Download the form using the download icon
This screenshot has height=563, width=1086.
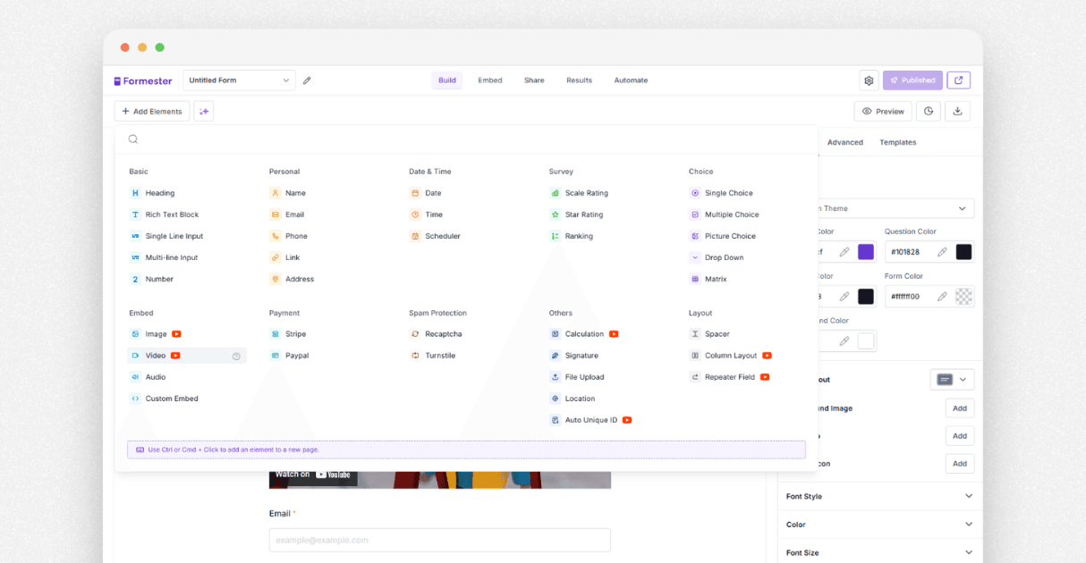click(957, 111)
